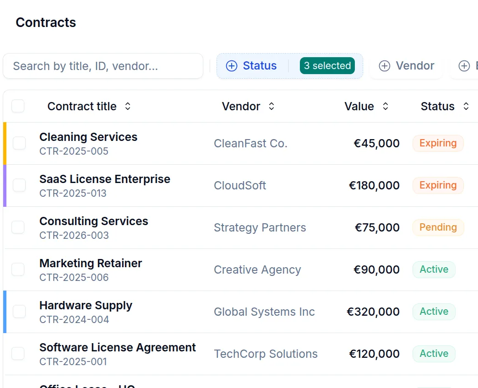The width and height of the screenshot is (478, 388).
Task: Check the Cleaning Services row checkbox
Action: pos(19,143)
